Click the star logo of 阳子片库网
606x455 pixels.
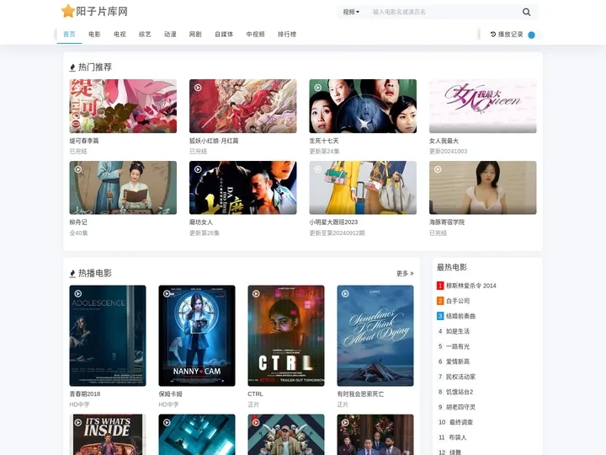67,11
